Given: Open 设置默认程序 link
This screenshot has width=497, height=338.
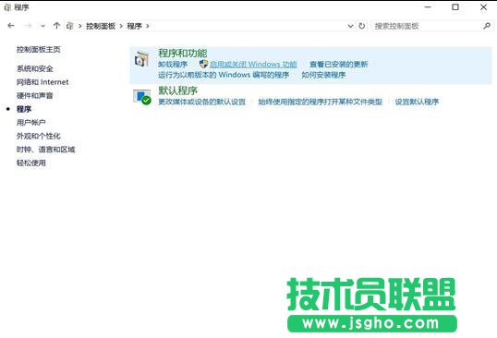Looking at the screenshot, I should pyautogui.click(x=417, y=102).
